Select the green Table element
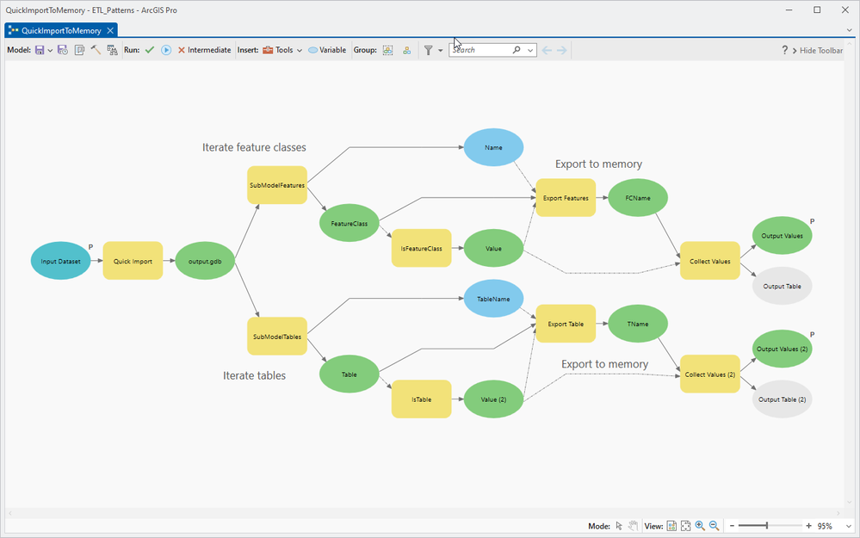The image size is (860, 538). 350,374
